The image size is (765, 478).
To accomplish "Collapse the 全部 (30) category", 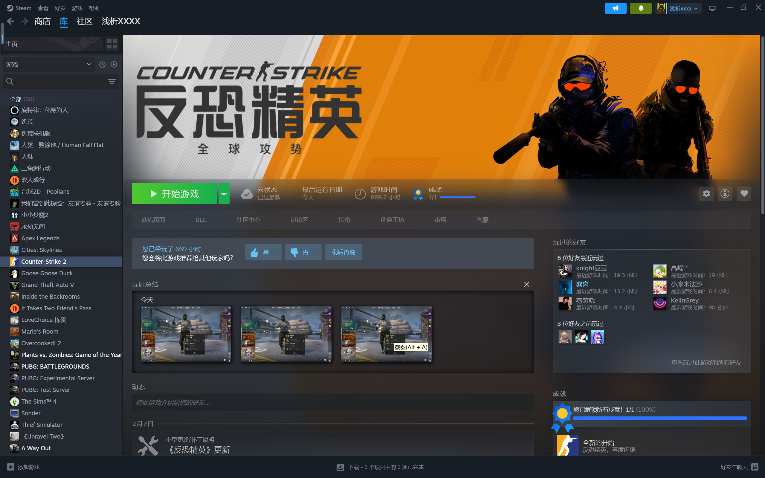I will coord(6,99).
